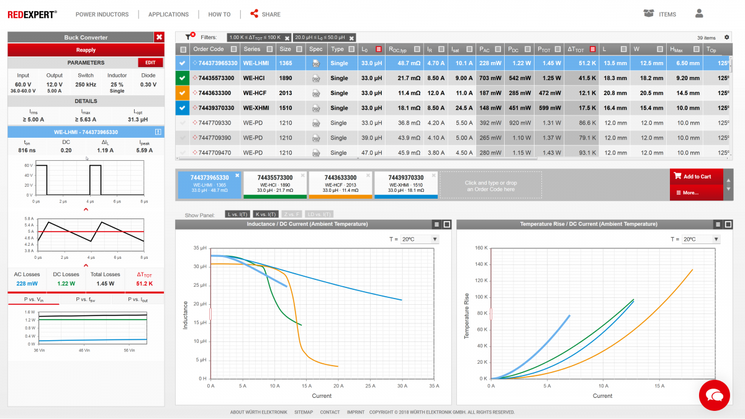Click the filter funnel icon

189,37
